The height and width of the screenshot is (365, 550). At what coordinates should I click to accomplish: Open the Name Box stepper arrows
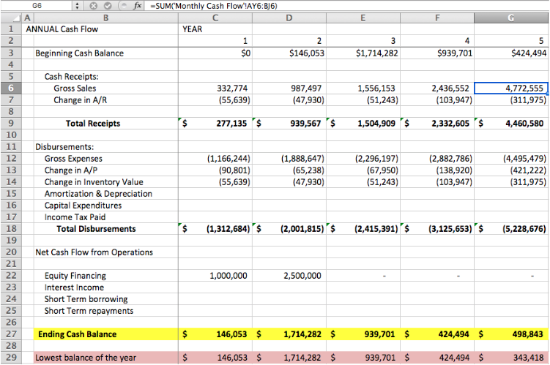77,6
